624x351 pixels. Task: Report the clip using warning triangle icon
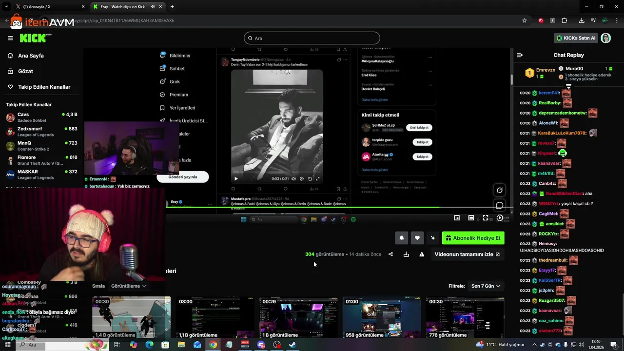[422, 254]
